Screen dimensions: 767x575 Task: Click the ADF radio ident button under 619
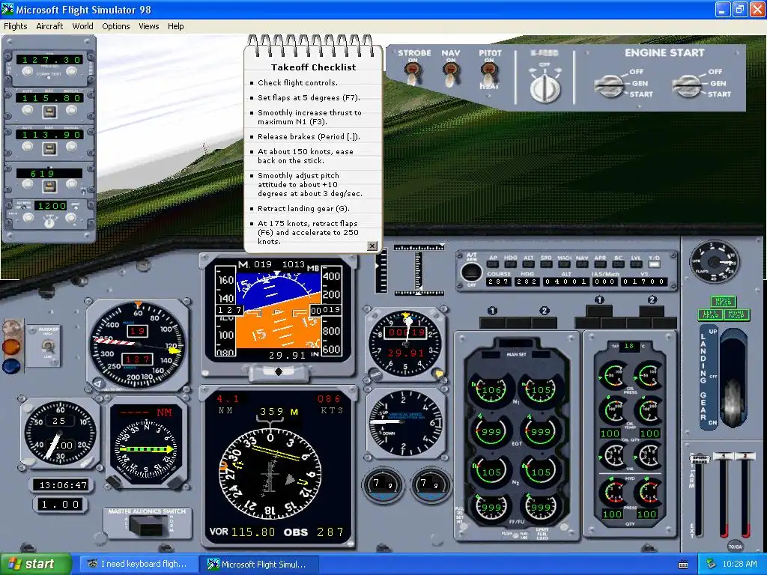tap(49, 186)
